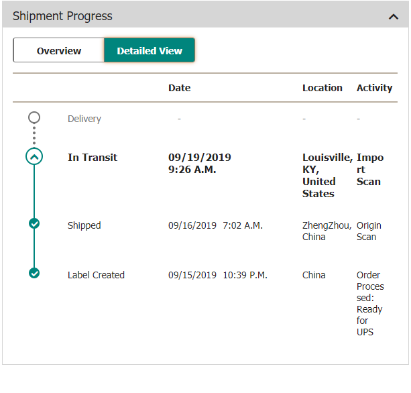
Task: Click the 09/15/2019 10:39 P.M. date
Action: tap(218, 275)
